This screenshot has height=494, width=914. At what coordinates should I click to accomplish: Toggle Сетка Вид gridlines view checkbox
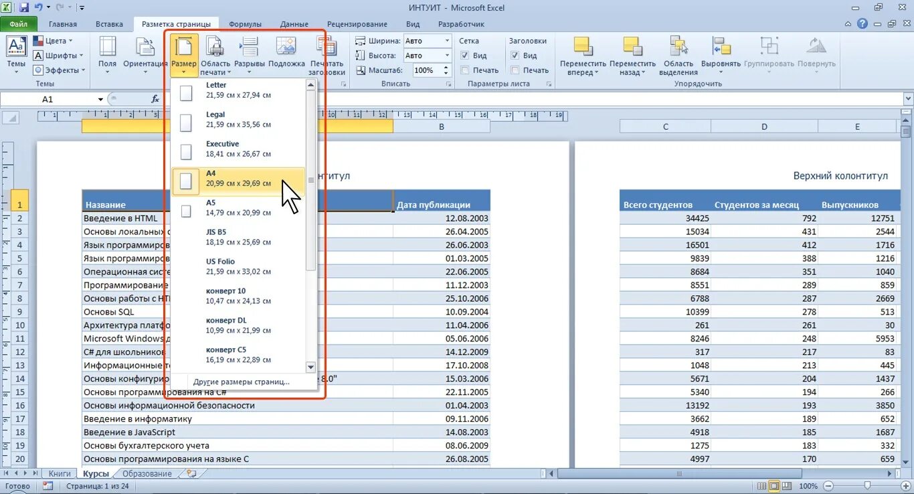coord(465,56)
